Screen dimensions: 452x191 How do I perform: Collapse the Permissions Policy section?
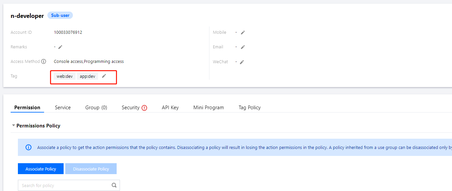pos(14,126)
